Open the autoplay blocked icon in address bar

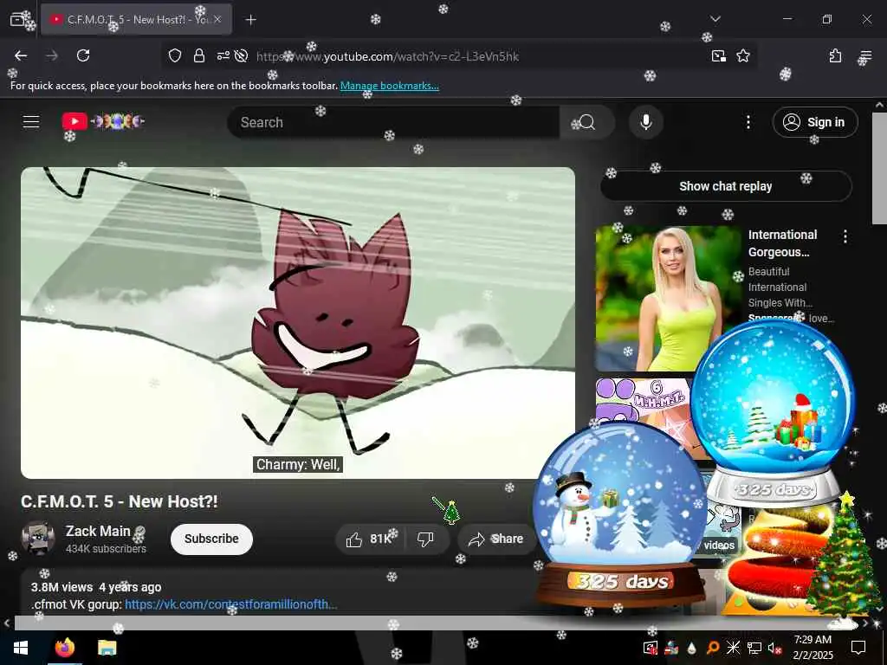tap(241, 55)
